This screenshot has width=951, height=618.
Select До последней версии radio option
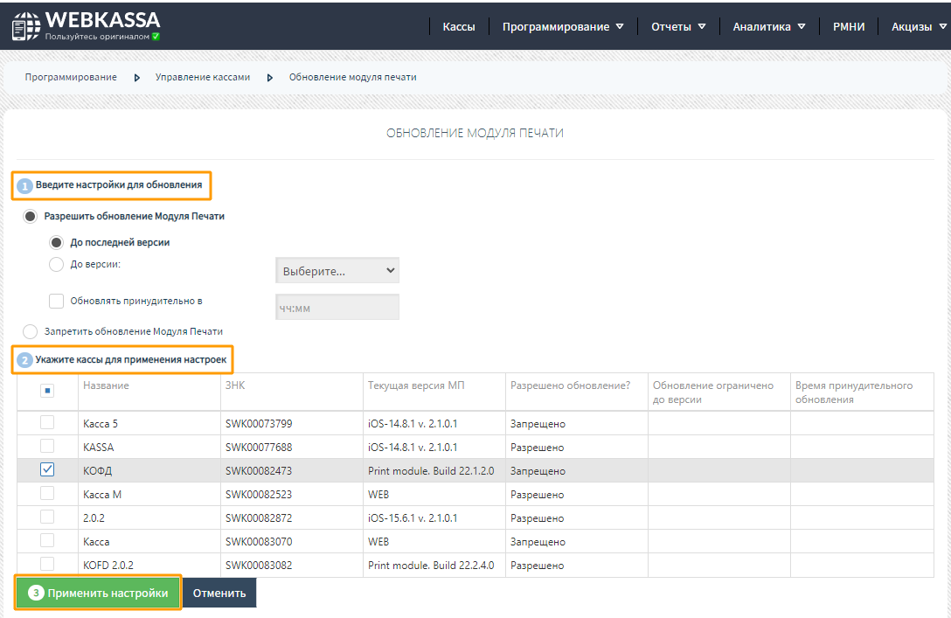tap(57, 243)
